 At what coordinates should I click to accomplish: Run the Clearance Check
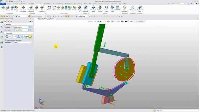click(x=106, y=9)
